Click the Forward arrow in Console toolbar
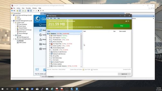This screenshot has height=91, width=162. pos(14,11)
